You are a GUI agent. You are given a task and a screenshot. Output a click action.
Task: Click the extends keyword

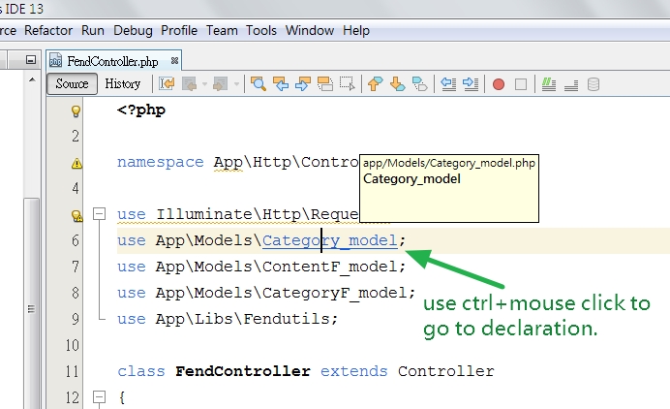tap(353, 371)
